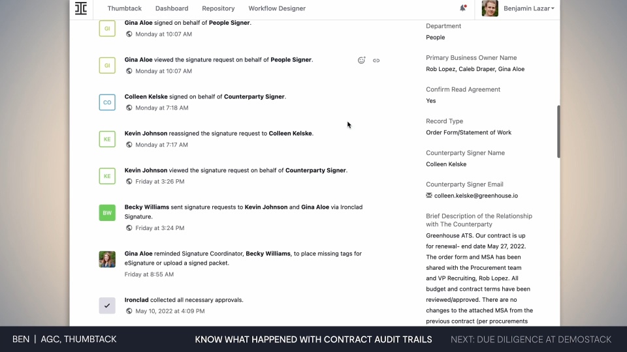Click globe icon next to May 10, 2022
627x352 pixels.
[x=129, y=311]
